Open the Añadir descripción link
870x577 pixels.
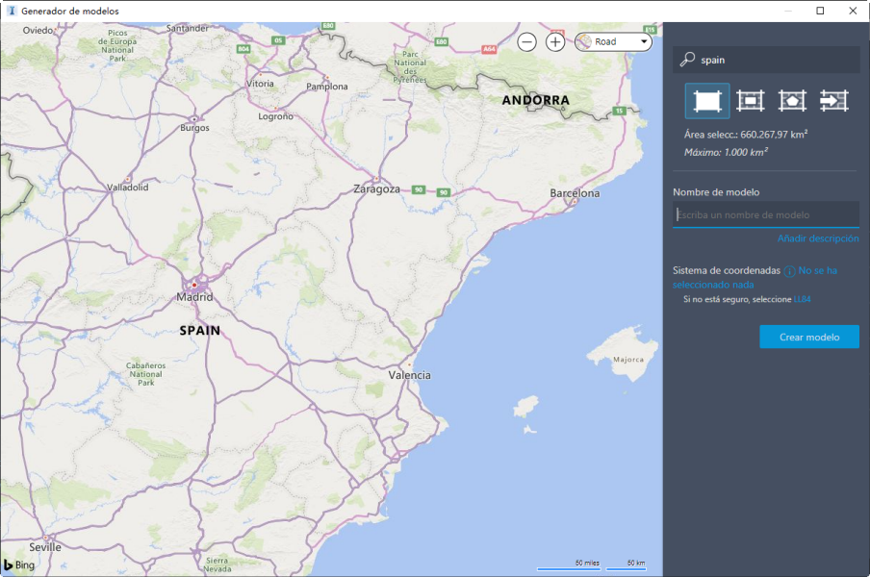click(x=818, y=238)
